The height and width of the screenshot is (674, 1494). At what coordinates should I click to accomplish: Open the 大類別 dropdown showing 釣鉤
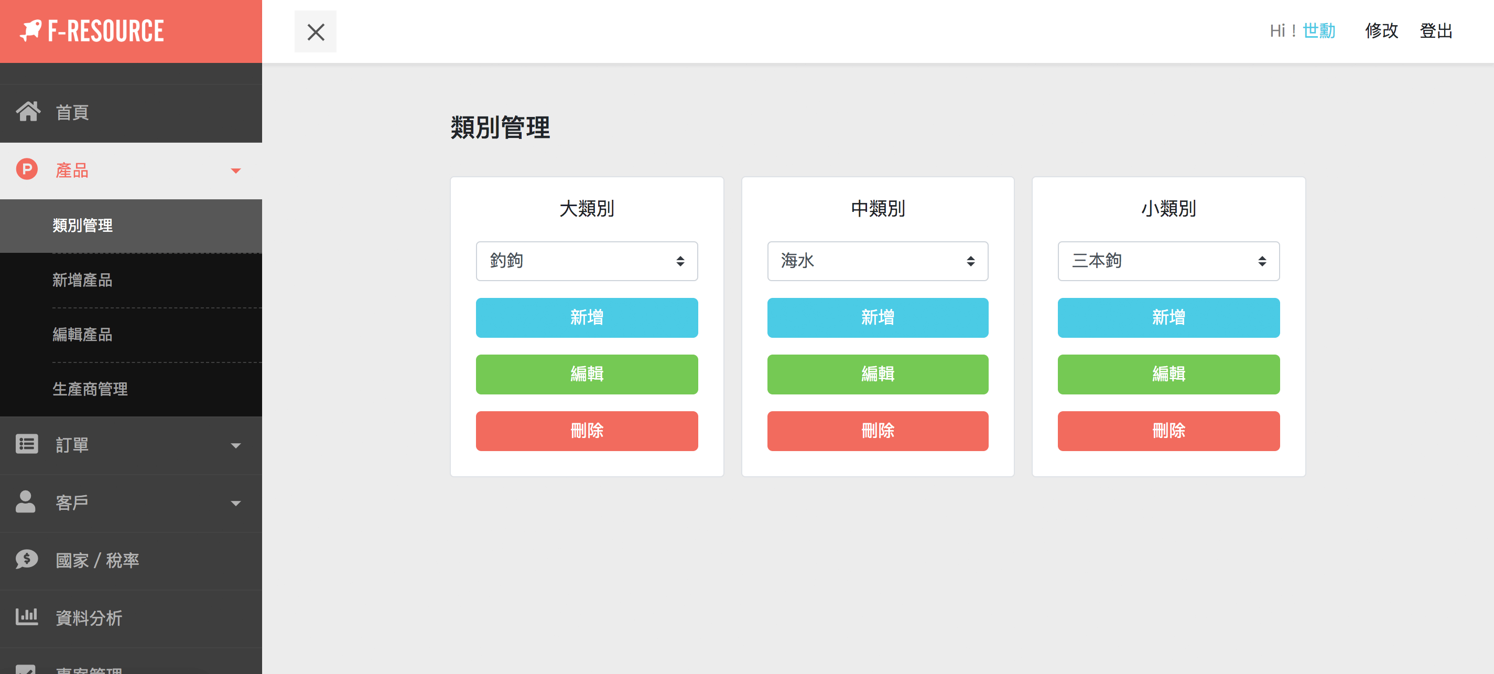coord(587,261)
